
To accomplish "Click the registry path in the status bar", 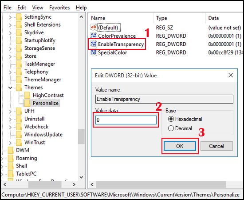I will [120, 195].
